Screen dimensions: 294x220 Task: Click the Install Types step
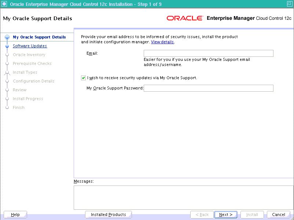coord(25,72)
